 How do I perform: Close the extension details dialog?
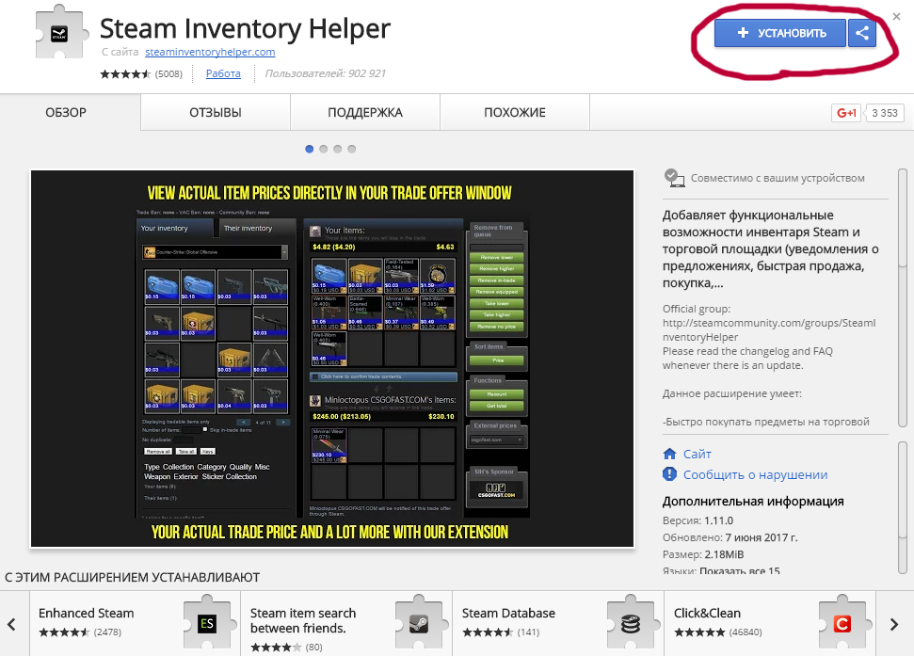[896, 16]
